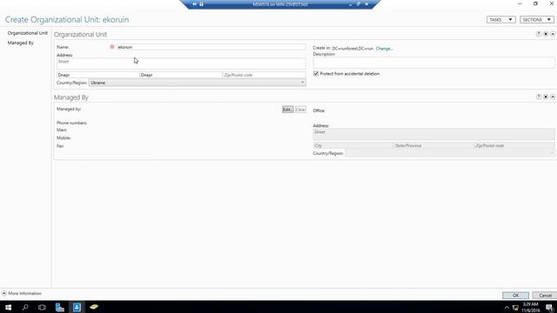Minimize the remote session from the connection bar

point(350,4)
